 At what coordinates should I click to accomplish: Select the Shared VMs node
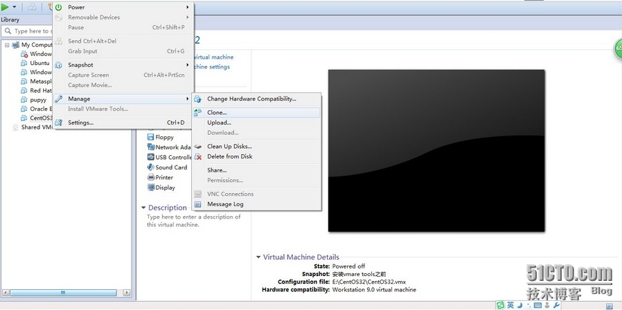[x=37, y=127]
